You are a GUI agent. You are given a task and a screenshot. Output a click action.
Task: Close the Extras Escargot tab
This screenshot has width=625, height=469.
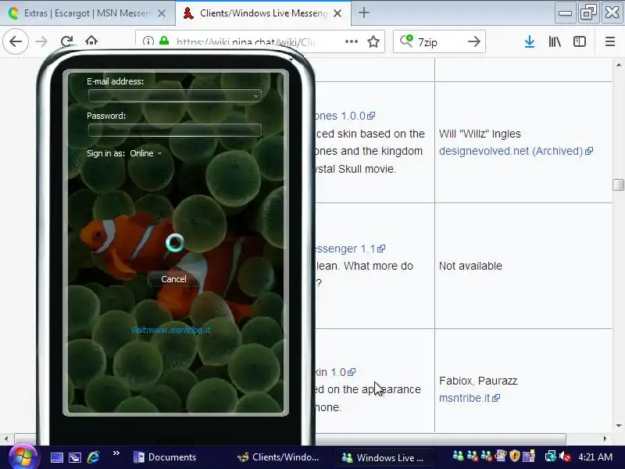162,13
